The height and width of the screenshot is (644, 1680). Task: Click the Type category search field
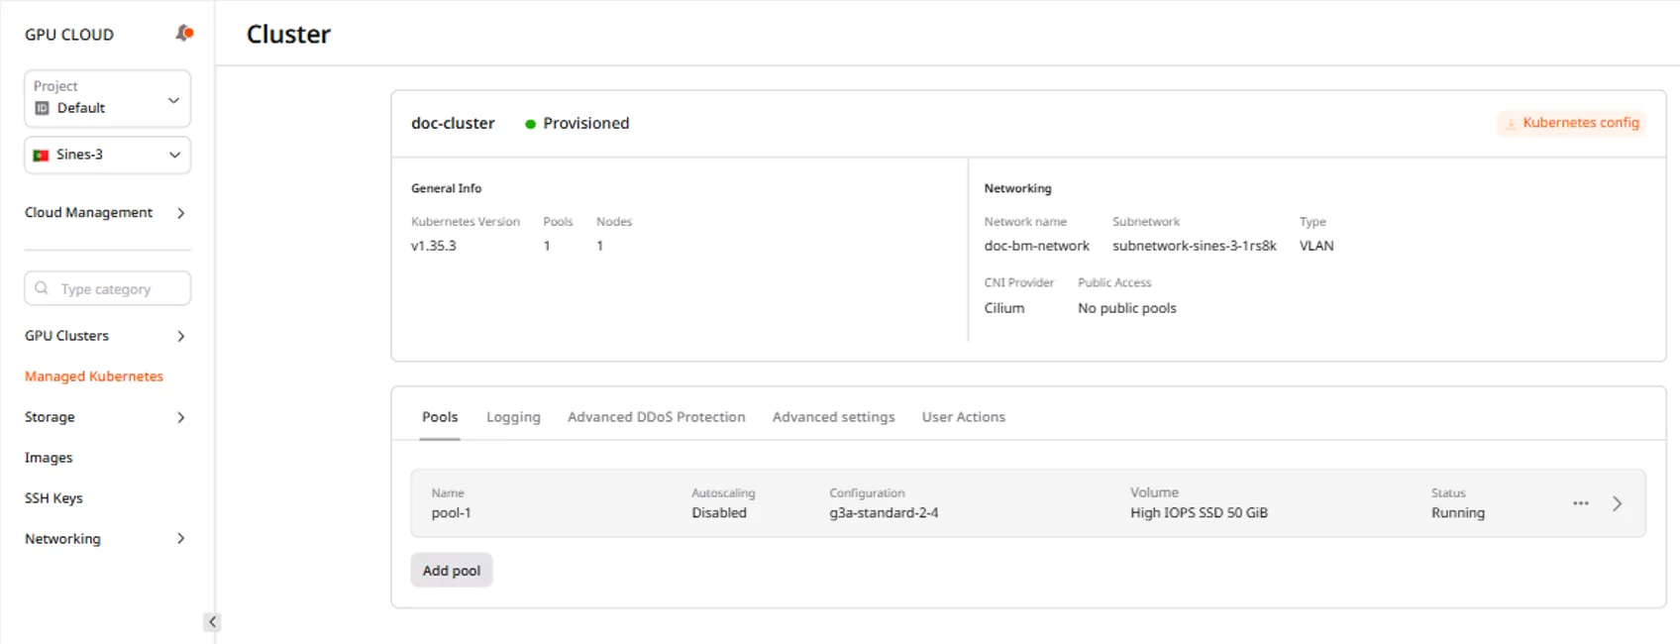107,288
